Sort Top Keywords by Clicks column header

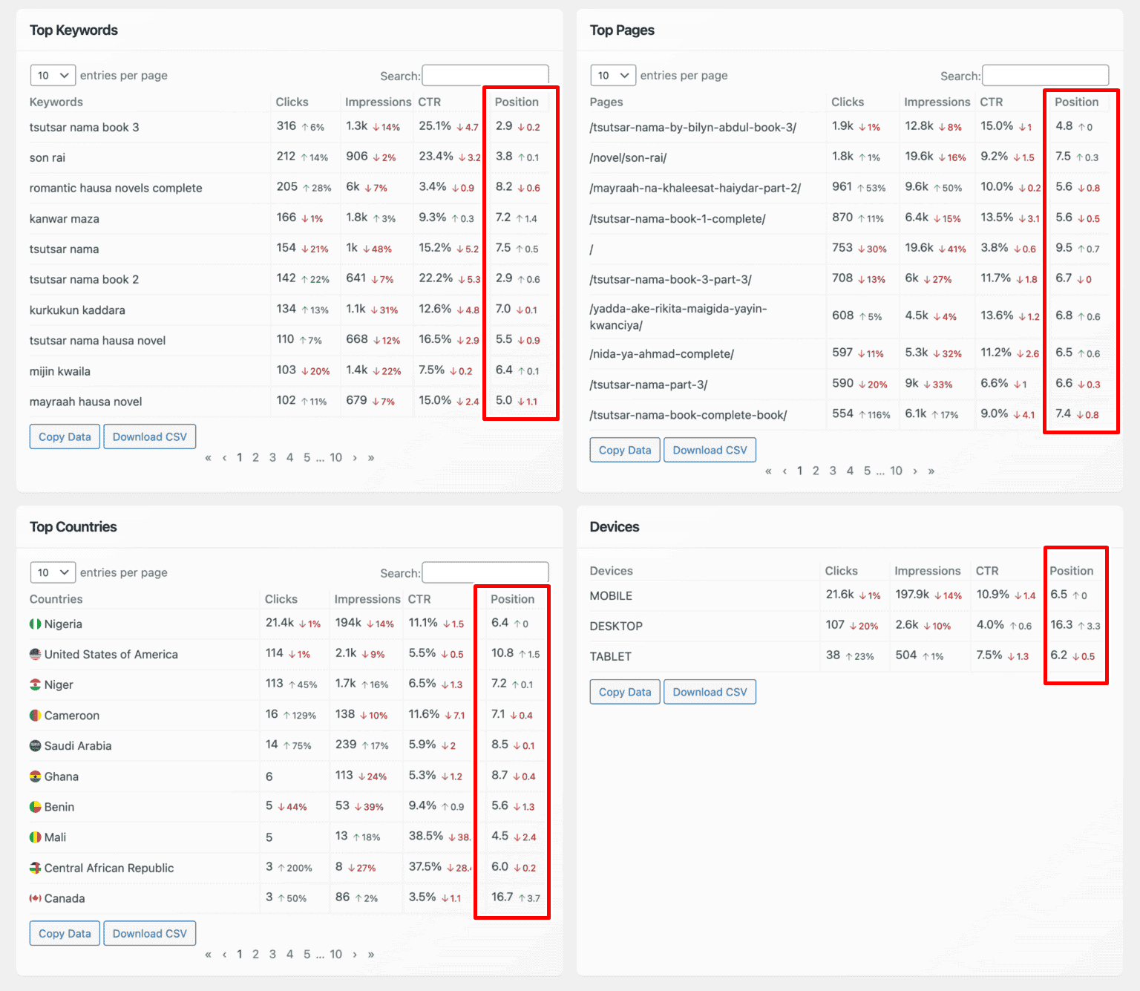click(x=292, y=102)
